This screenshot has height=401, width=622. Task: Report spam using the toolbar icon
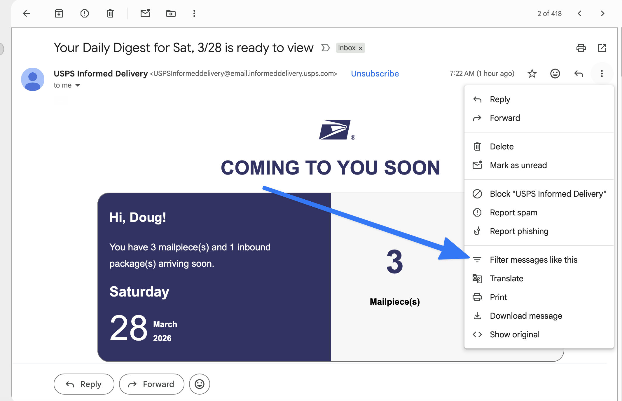84,13
